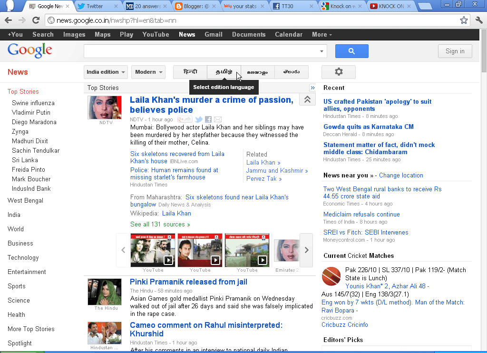This screenshot has width=487, height=353.
Task: Select Hindi edition language
Action: coord(190,72)
